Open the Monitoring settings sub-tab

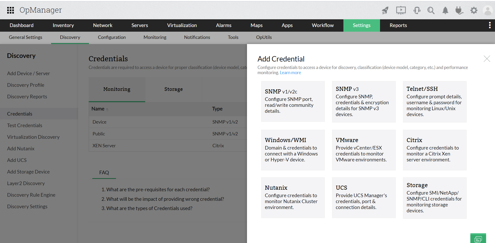155,37
